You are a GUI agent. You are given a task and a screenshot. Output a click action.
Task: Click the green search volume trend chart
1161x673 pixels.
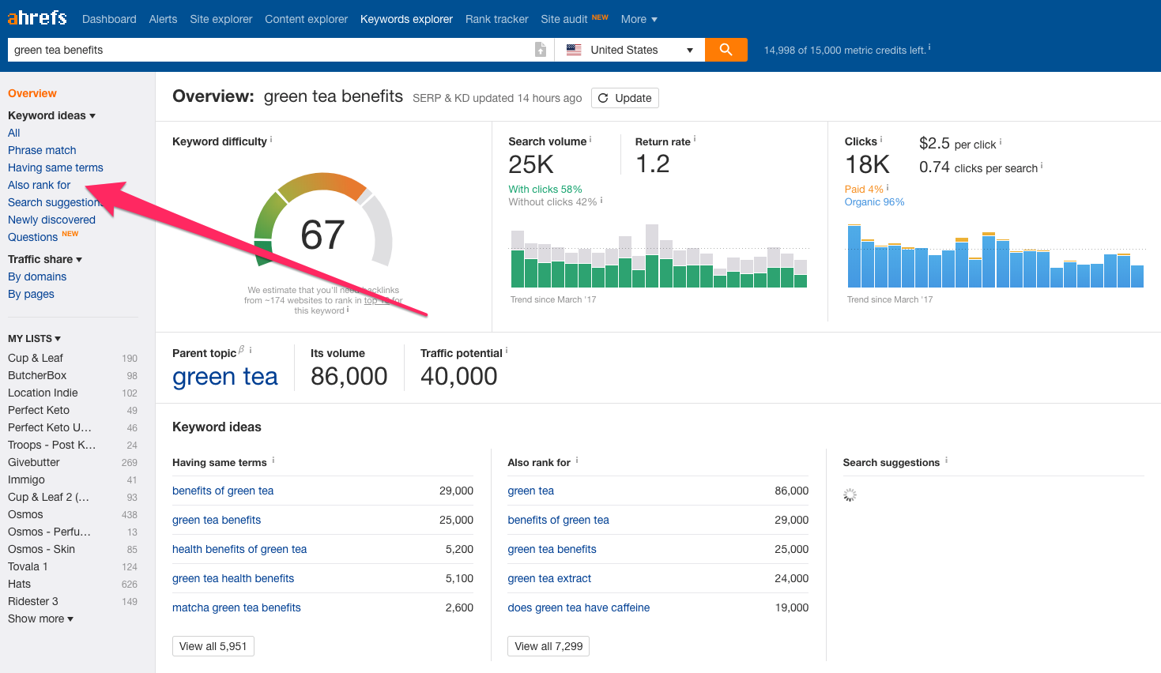tap(659, 256)
